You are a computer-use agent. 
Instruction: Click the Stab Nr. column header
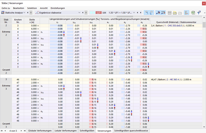pos(6,21)
